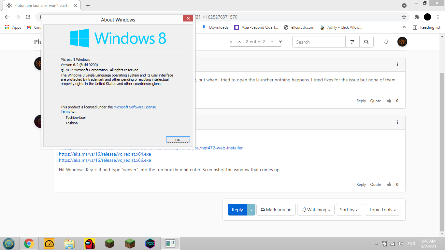The height and width of the screenshot is (250, 445).
Task: Open the Chrome three-dot menu
Action: coord(438,17)
